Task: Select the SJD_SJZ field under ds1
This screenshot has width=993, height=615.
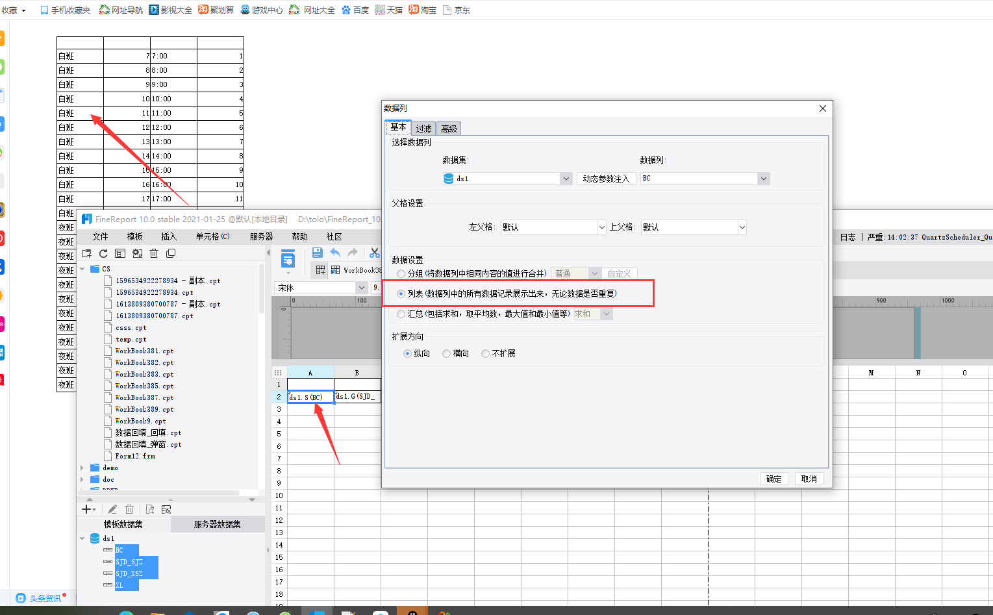Action: (129, 562)
